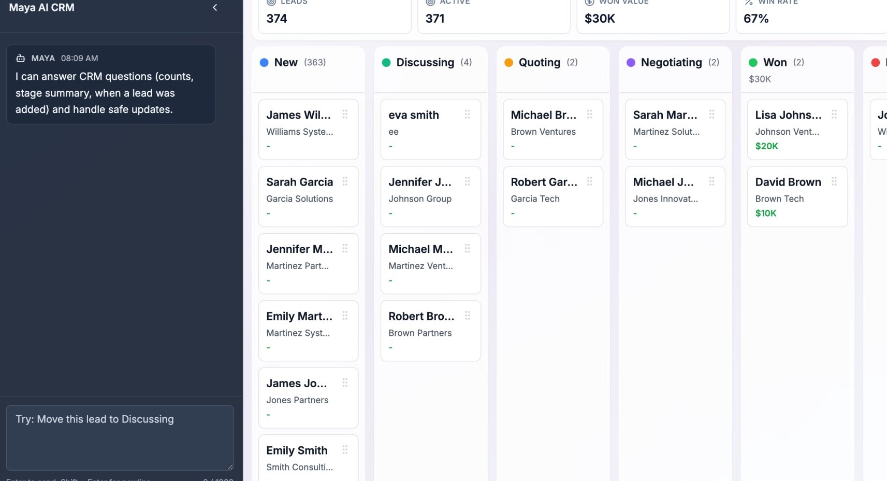Click Garcia Solutions company text

300,199
